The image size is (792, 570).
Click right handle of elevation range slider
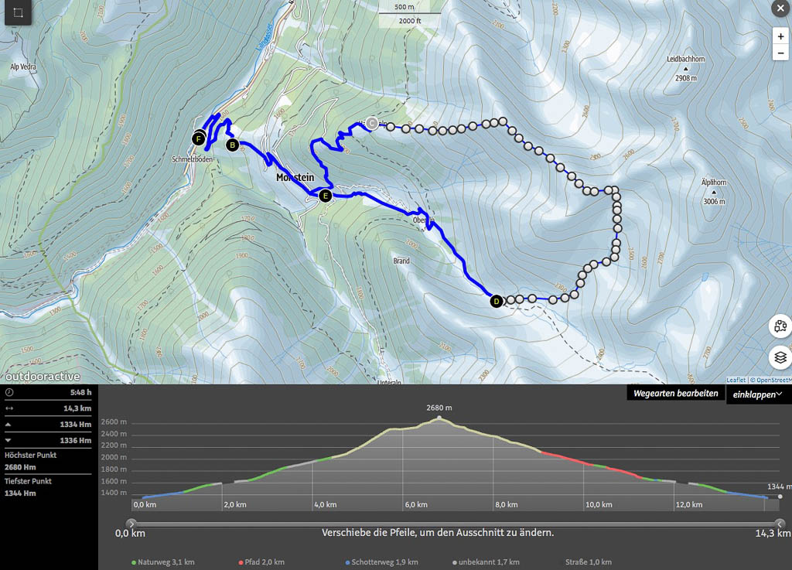[x=780, y=524]
